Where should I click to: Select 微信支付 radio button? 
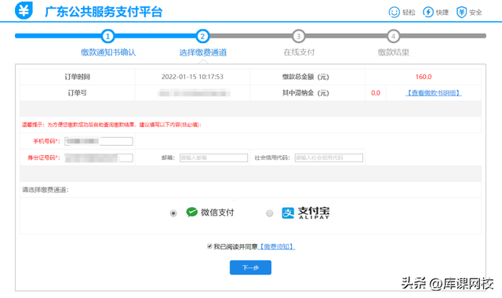pyautogui.click(x=173, y=213)
